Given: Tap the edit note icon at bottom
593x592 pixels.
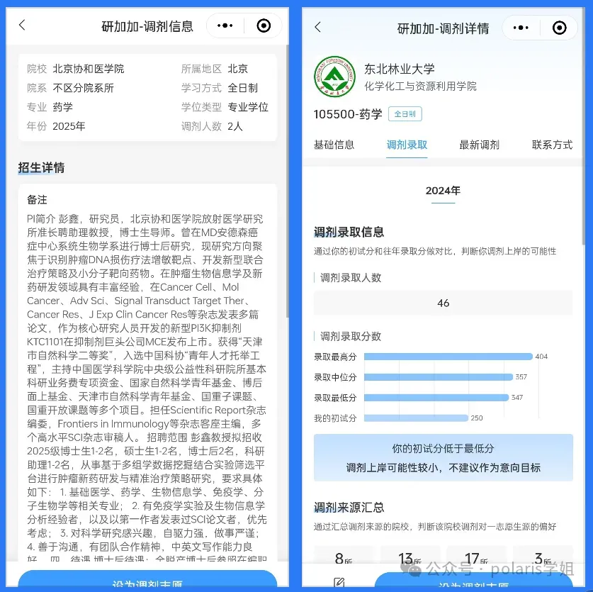Looking at the screenshot, I should (339, 582).
